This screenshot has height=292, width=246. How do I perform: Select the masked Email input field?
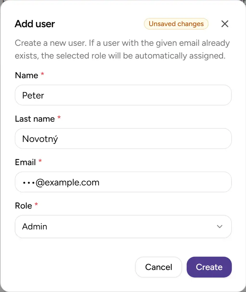[x=123, y=182]
